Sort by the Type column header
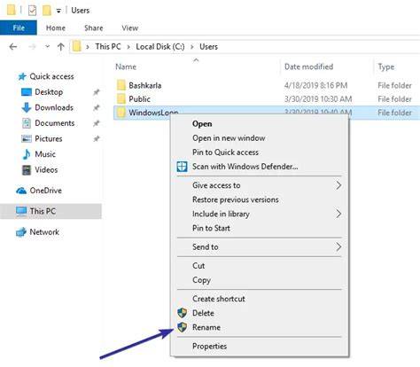Image resolution: width=420 pixels, height=367 pixels. pos(386,66)
